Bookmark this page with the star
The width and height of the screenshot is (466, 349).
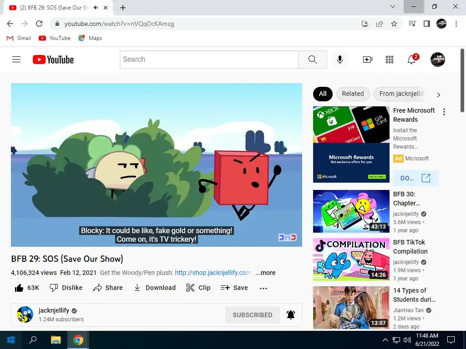click(394, 24)
